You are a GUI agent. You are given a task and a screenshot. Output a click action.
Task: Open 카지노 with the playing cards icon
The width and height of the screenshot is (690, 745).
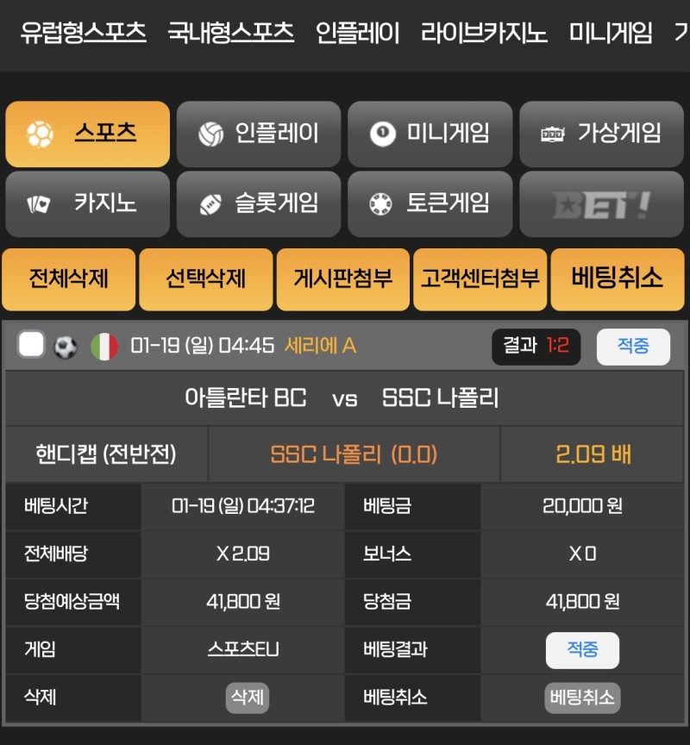point(87,203)
